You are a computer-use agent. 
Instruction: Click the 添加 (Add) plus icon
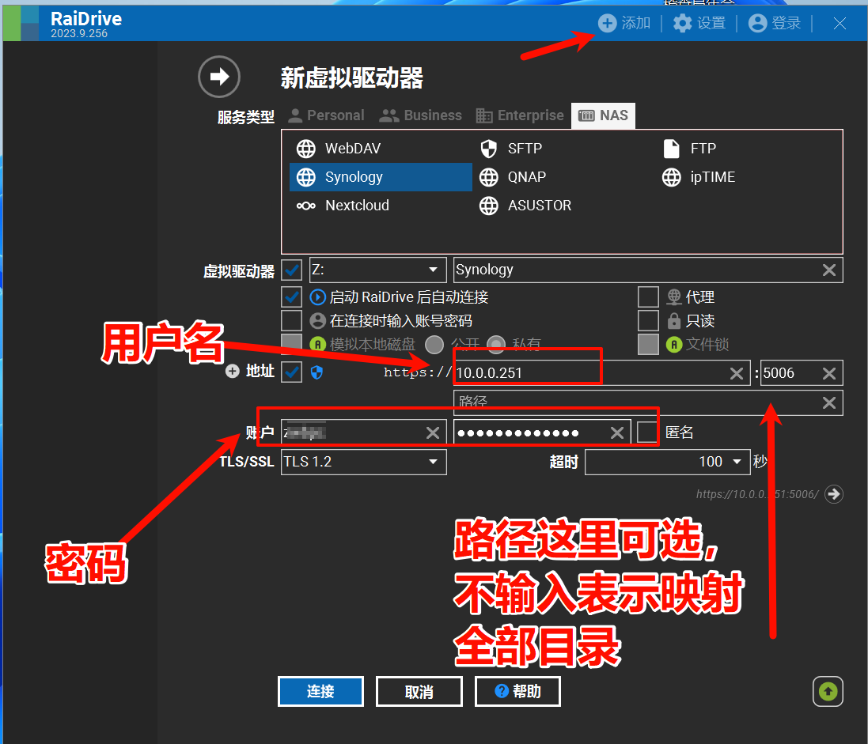point(607,23)
